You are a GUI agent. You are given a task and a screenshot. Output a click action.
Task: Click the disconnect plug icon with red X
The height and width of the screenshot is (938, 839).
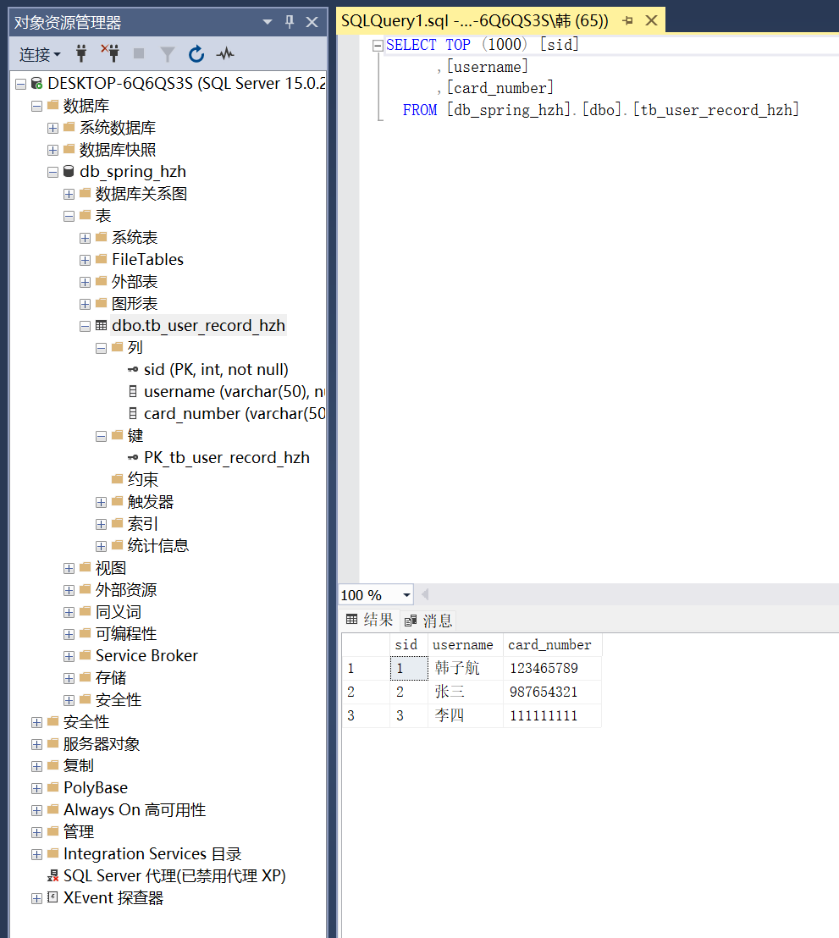(109, 54)
